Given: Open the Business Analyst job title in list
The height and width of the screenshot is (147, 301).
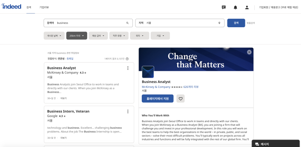Looking at the screenshot, I should (62, 68).
